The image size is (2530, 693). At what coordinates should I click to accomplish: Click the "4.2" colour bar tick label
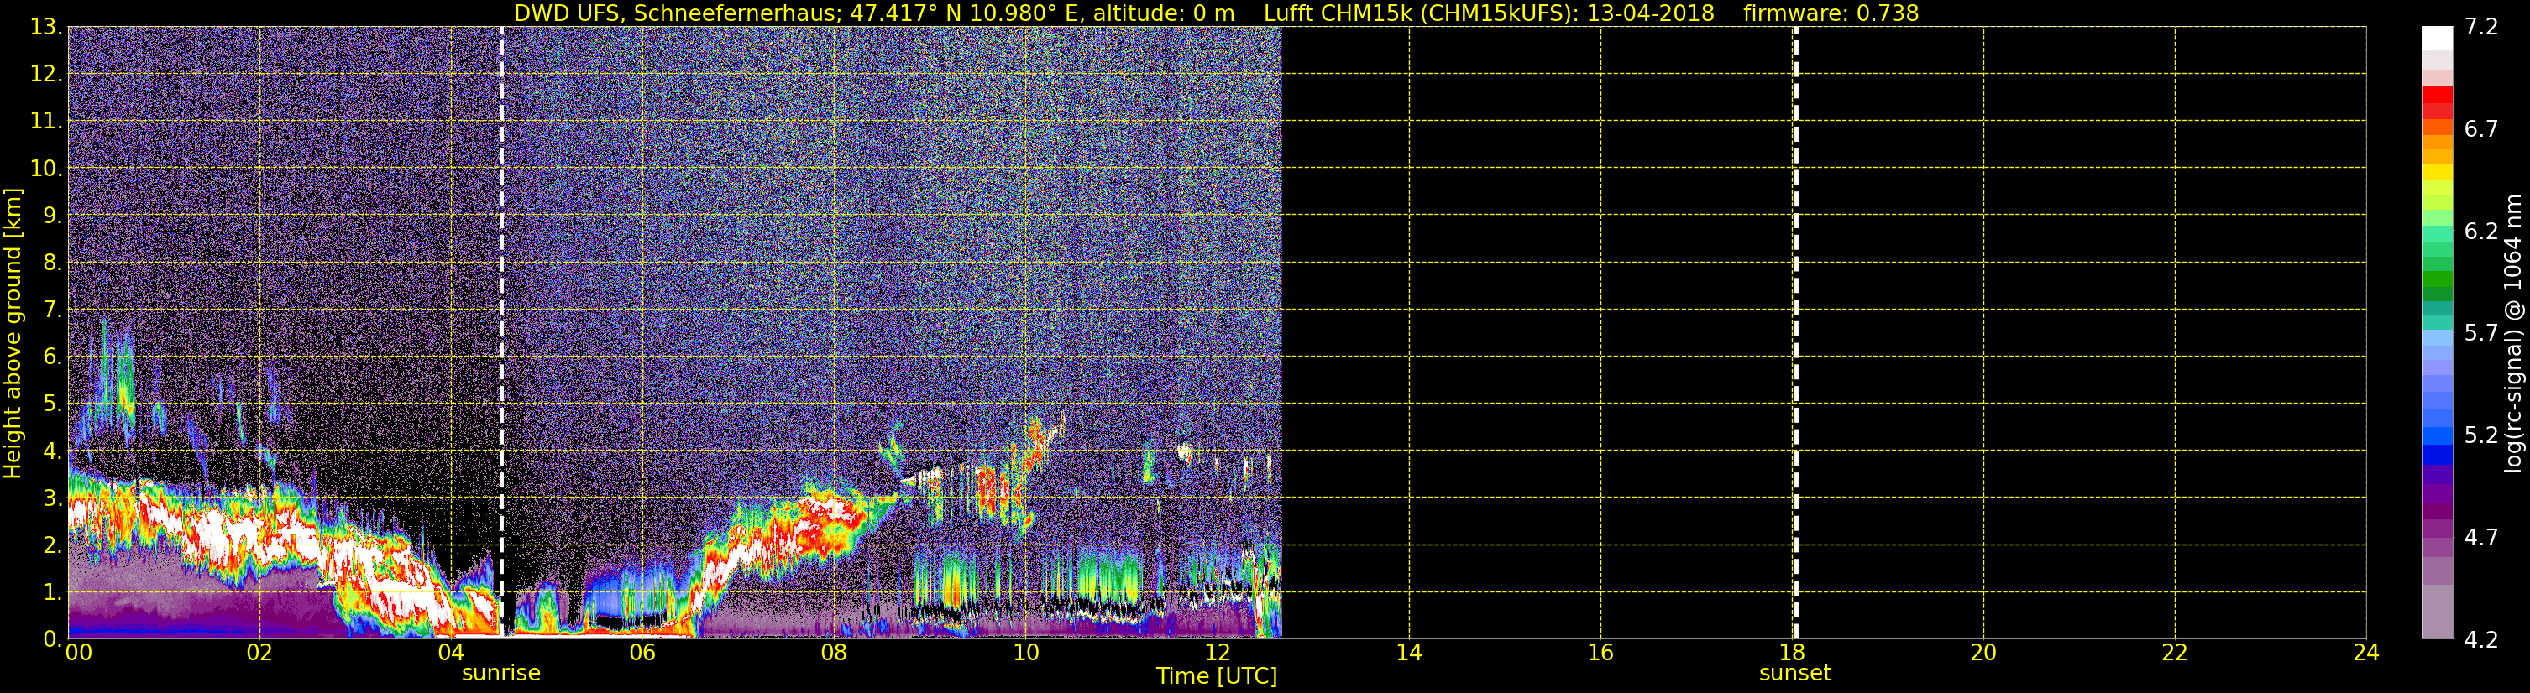coord(2481,639)
